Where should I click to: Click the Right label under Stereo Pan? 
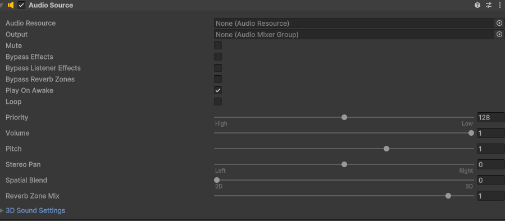click(466, 171)
